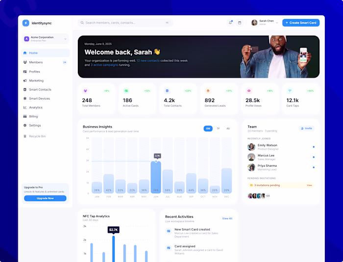Click Priya Sharma's team entry

pyautogui.click(x=281, y=168)
